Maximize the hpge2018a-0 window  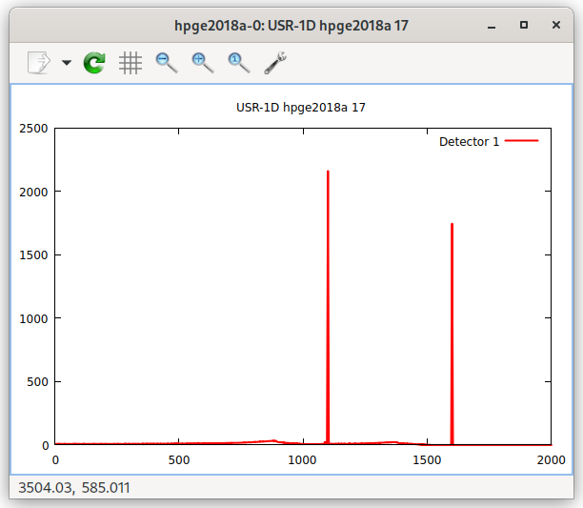point(524,25)
